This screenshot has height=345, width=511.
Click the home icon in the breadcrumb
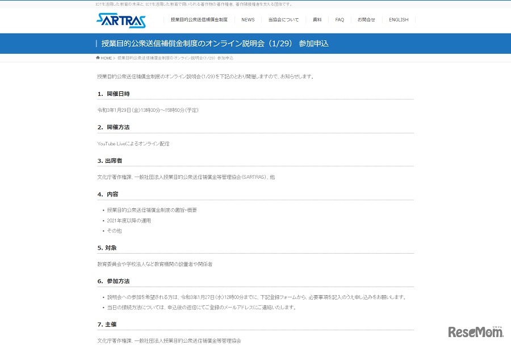pyautogui.click(x=98, y=57)
